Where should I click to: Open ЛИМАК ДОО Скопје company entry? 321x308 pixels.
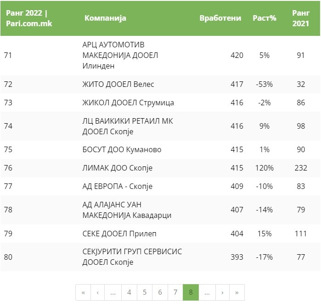click(x=117, y=168)
